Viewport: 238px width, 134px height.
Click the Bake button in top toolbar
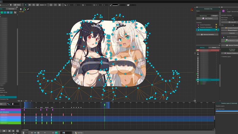18,5
